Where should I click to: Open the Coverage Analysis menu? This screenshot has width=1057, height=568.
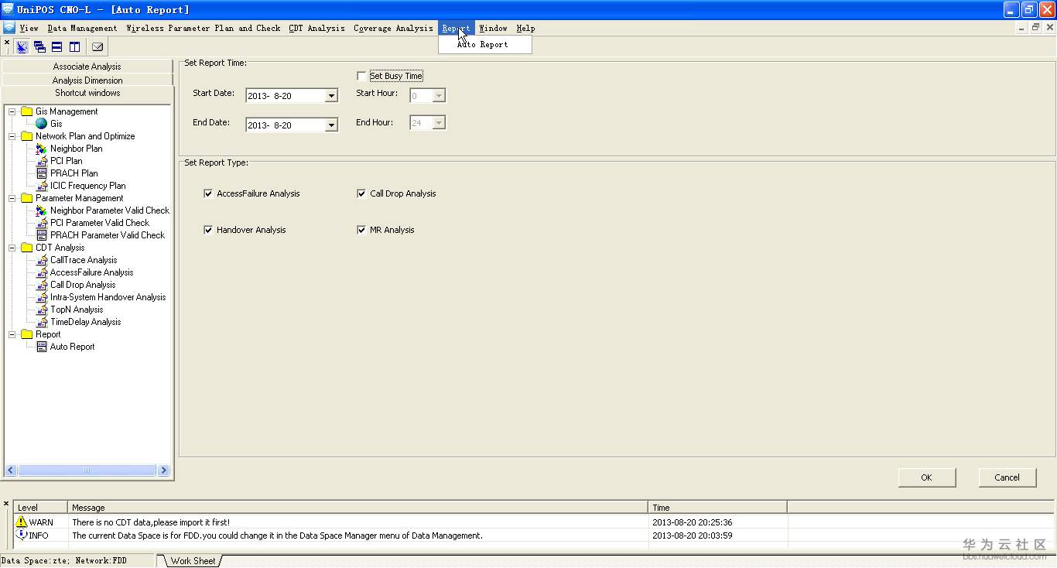pyautogui.click(x=393, y=28)
